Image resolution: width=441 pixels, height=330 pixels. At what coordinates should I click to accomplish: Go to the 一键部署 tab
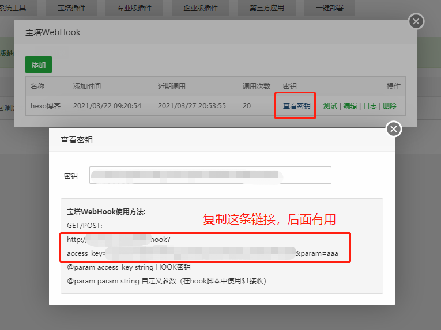tap(331, 8)
